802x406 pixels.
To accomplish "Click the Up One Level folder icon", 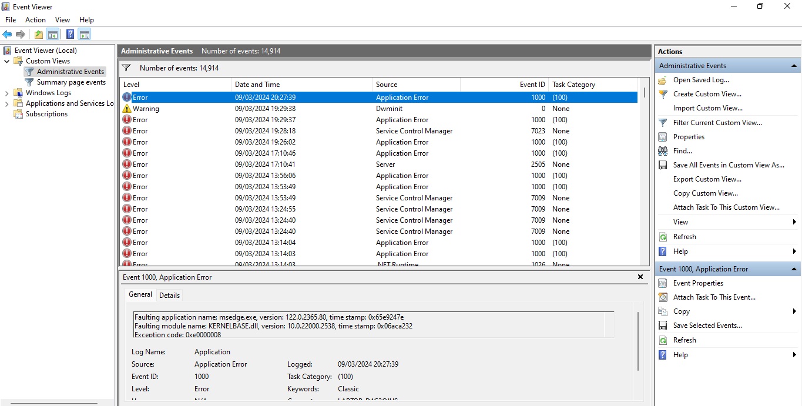I will (38, 35).
